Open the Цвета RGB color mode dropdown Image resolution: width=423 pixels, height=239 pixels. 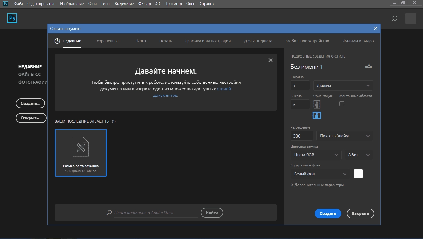pyautogui.click(x=316, y=155)
